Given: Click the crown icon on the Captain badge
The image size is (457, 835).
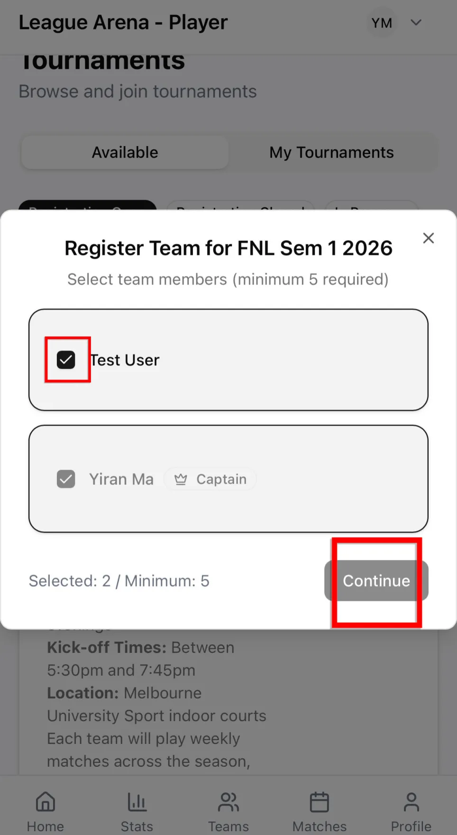Looking at the screenshot, I should tap(180, 479).
